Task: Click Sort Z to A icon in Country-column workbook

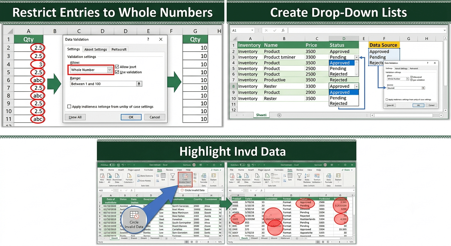Action: tap(158, 181)
